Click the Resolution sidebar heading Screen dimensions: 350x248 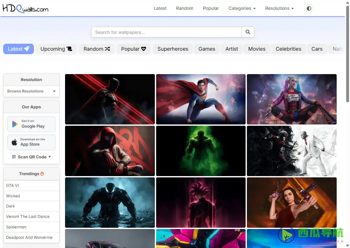[x=31, y=79]
